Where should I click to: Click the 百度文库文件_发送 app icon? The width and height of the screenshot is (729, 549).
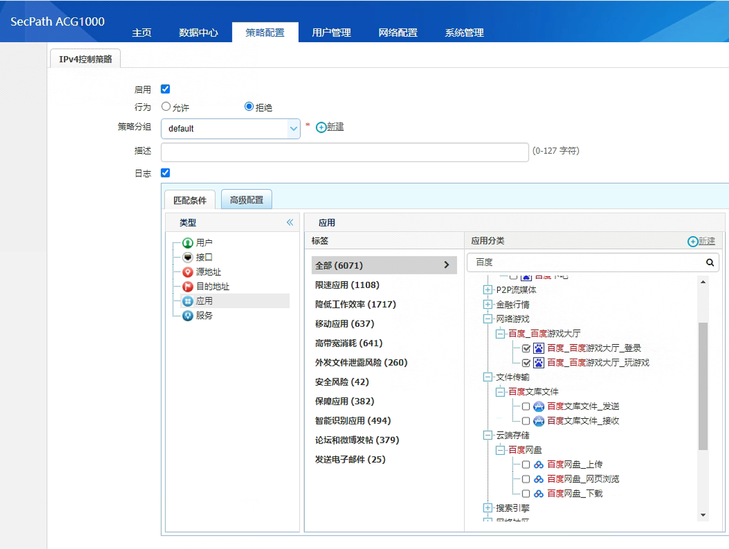(x=539, y=406)
